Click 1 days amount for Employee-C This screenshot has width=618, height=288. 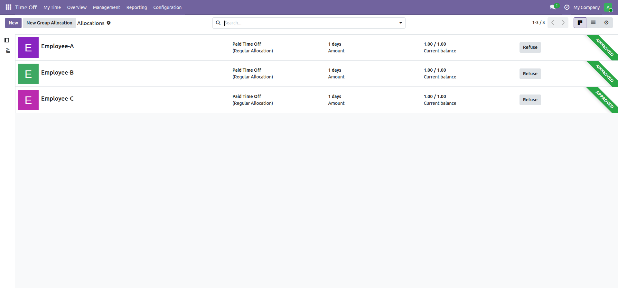335,96
